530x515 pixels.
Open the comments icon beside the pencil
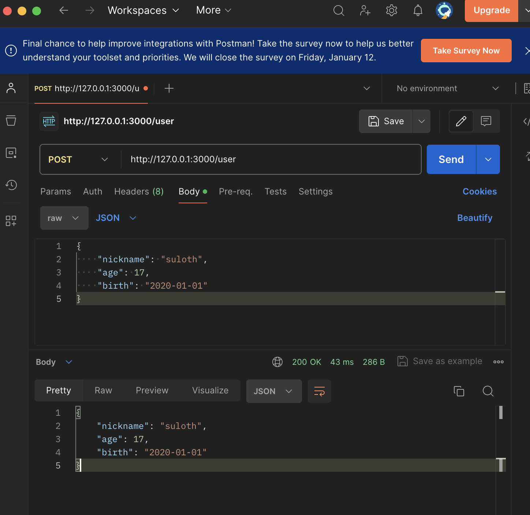click(486, 121)
